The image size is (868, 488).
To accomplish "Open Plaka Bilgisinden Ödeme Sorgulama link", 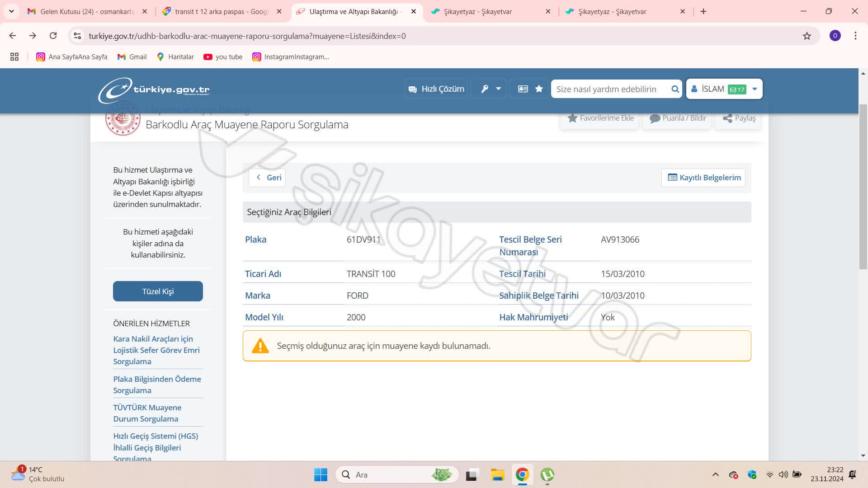I will (157, 385).
